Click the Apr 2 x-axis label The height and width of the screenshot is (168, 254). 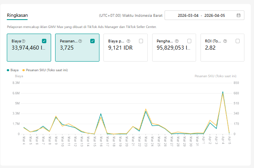pyautogui.click(x=210, y=140)
